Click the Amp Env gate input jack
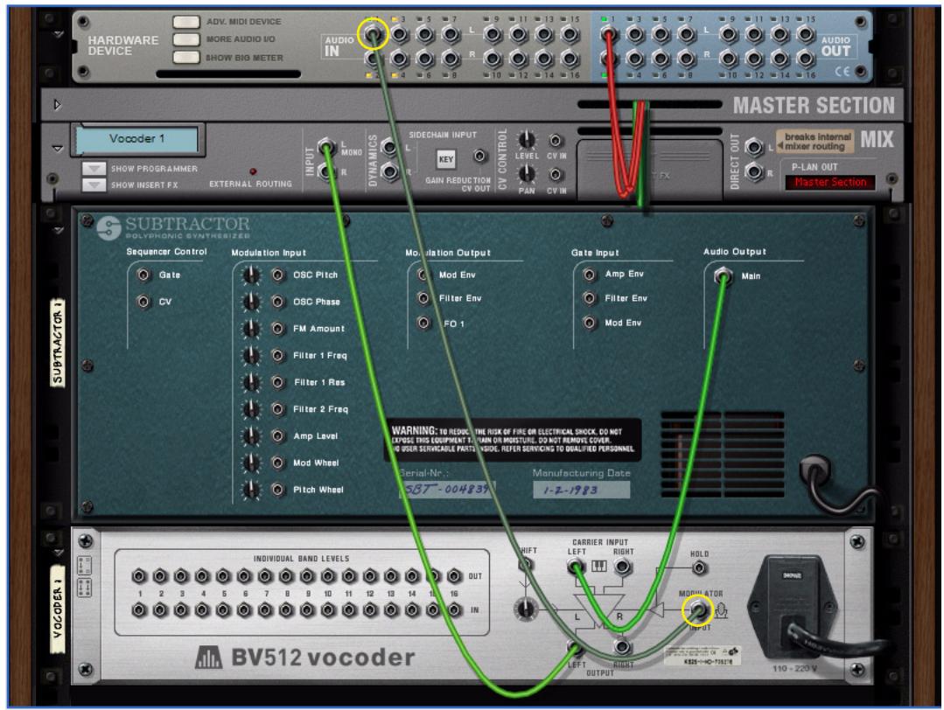 point(590,275)
